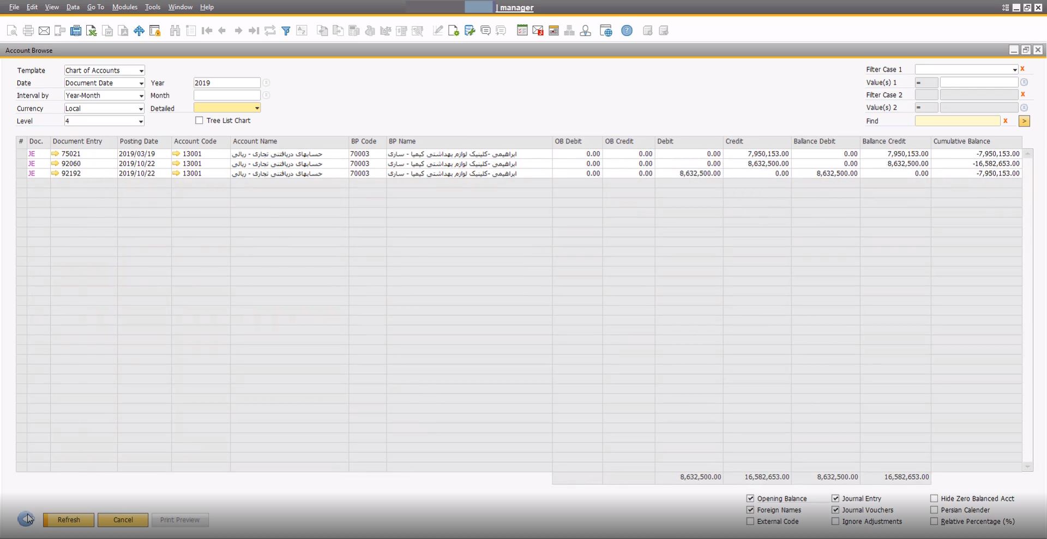Click the Form Settings gear document icon

pos(453,31)
